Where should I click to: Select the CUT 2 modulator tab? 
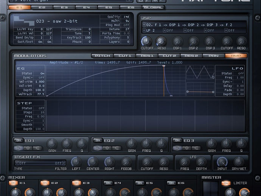point(169,56)
